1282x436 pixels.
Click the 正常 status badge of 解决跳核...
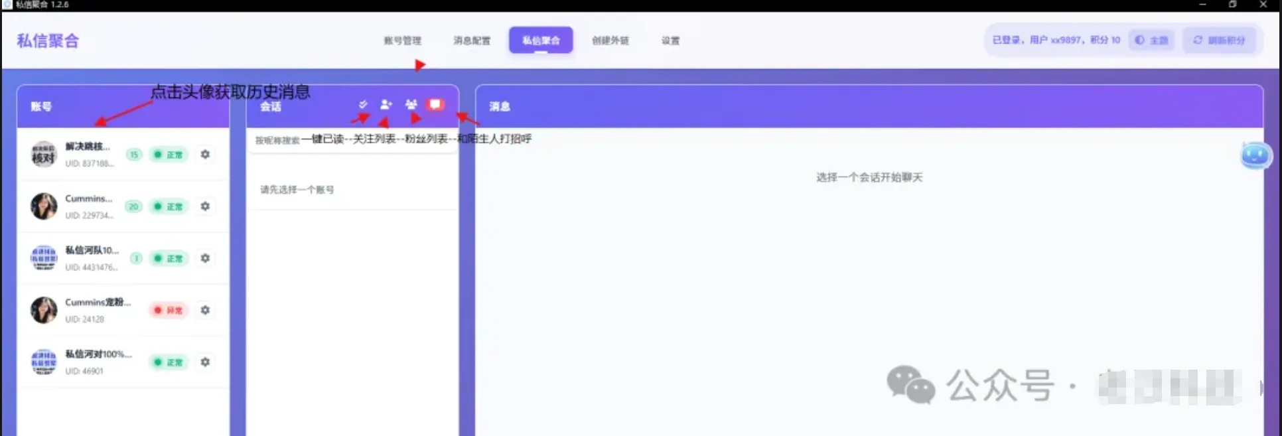[x=169, y=155]
